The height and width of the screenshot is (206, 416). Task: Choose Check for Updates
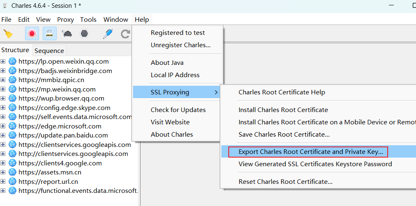click(x=177, y=110)
